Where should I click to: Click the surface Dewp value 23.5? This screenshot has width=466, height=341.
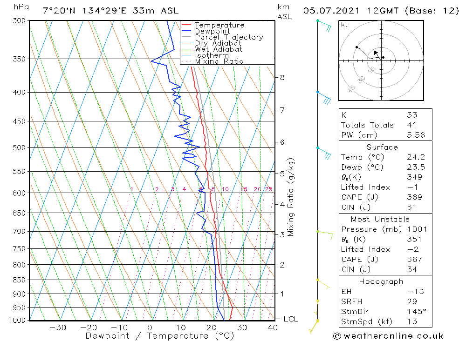[x=416, y=167]
